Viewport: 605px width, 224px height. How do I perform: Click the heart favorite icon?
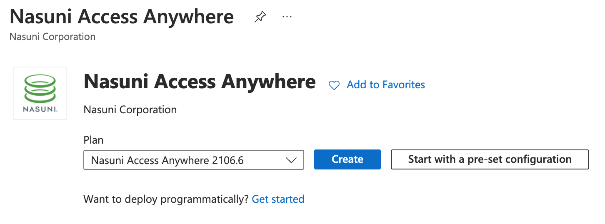click(x=334, y=85)
